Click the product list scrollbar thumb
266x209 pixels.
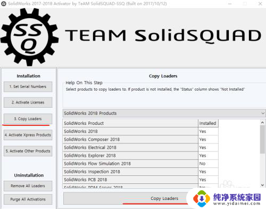click(262, 139)
